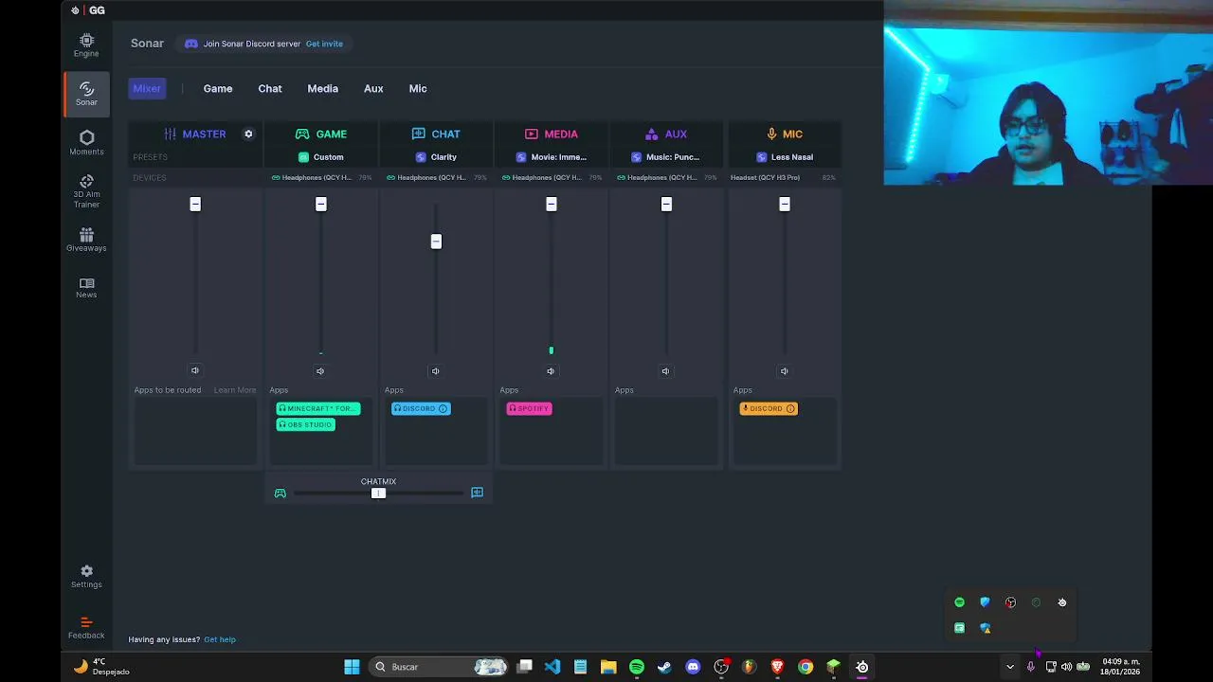Open Game preset dropdown showing Custom
The width and height of the screenshot is (1213, 682).
321,157
